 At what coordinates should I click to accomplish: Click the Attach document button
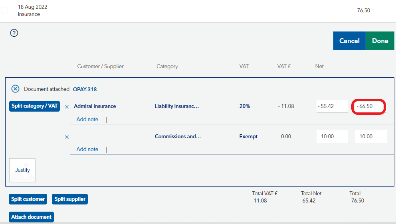pyautogui.click(x=31, y=217)
